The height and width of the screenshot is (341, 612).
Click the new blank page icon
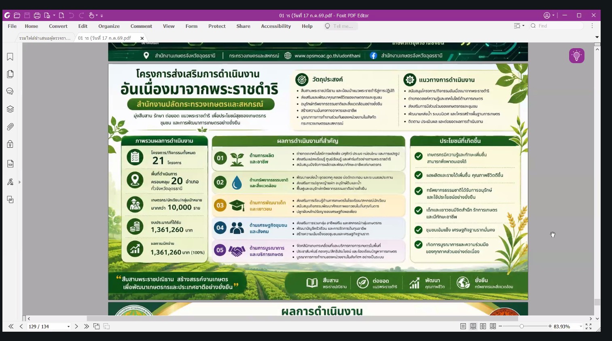(x=61, y=15)
